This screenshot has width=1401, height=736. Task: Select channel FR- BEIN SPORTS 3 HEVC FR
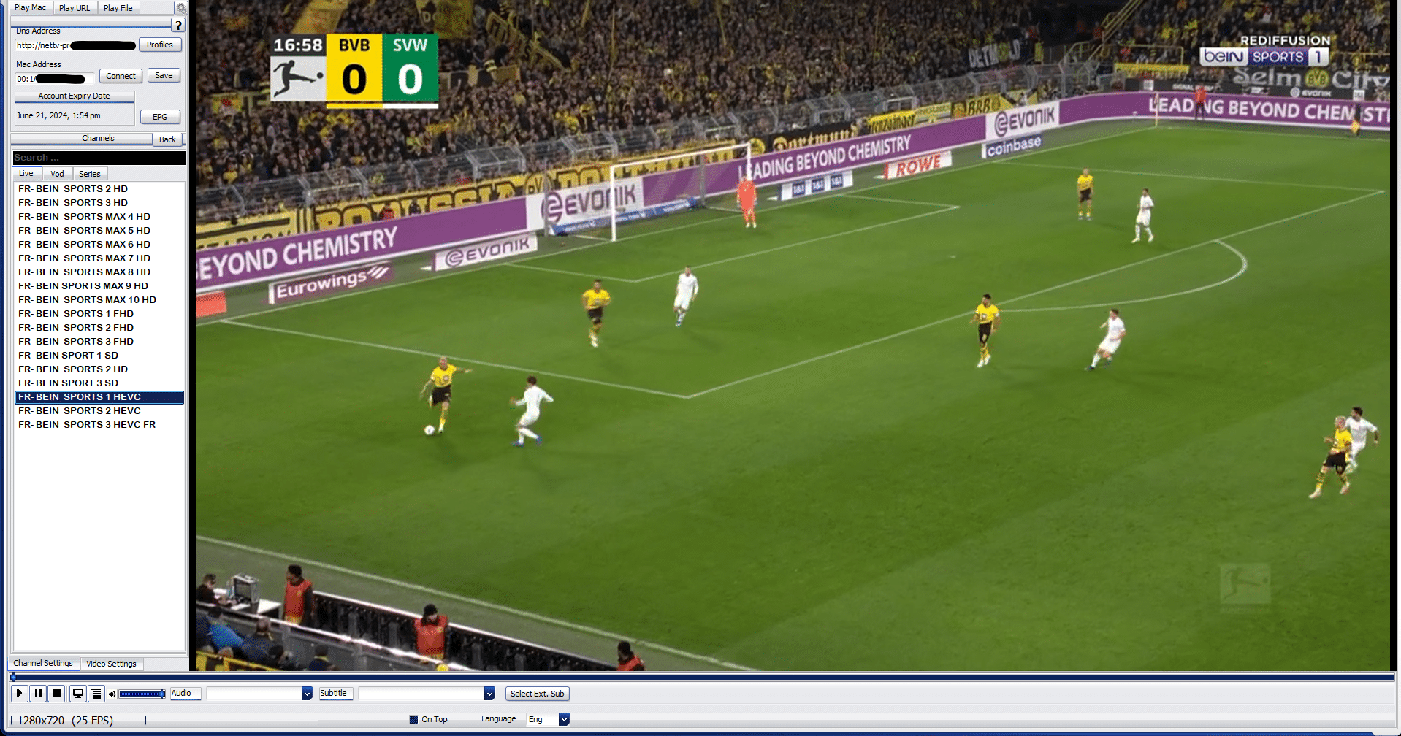(99, 425)
